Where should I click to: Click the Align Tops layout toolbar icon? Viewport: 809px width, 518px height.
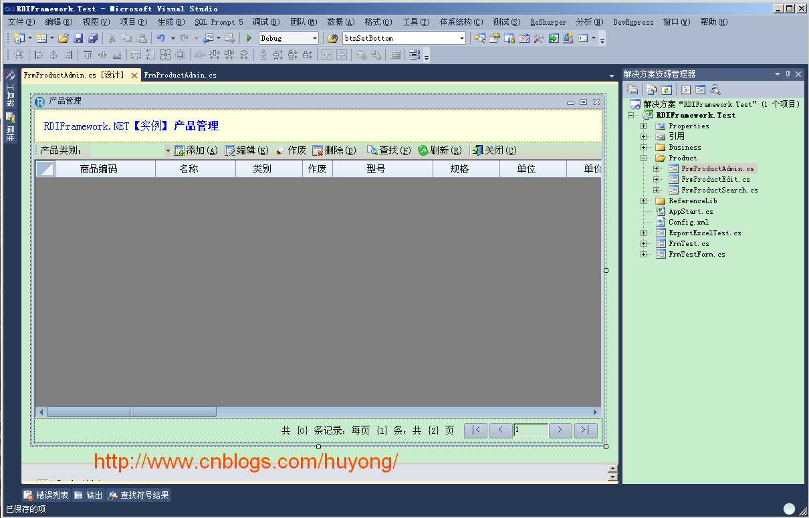click(88, 55)
